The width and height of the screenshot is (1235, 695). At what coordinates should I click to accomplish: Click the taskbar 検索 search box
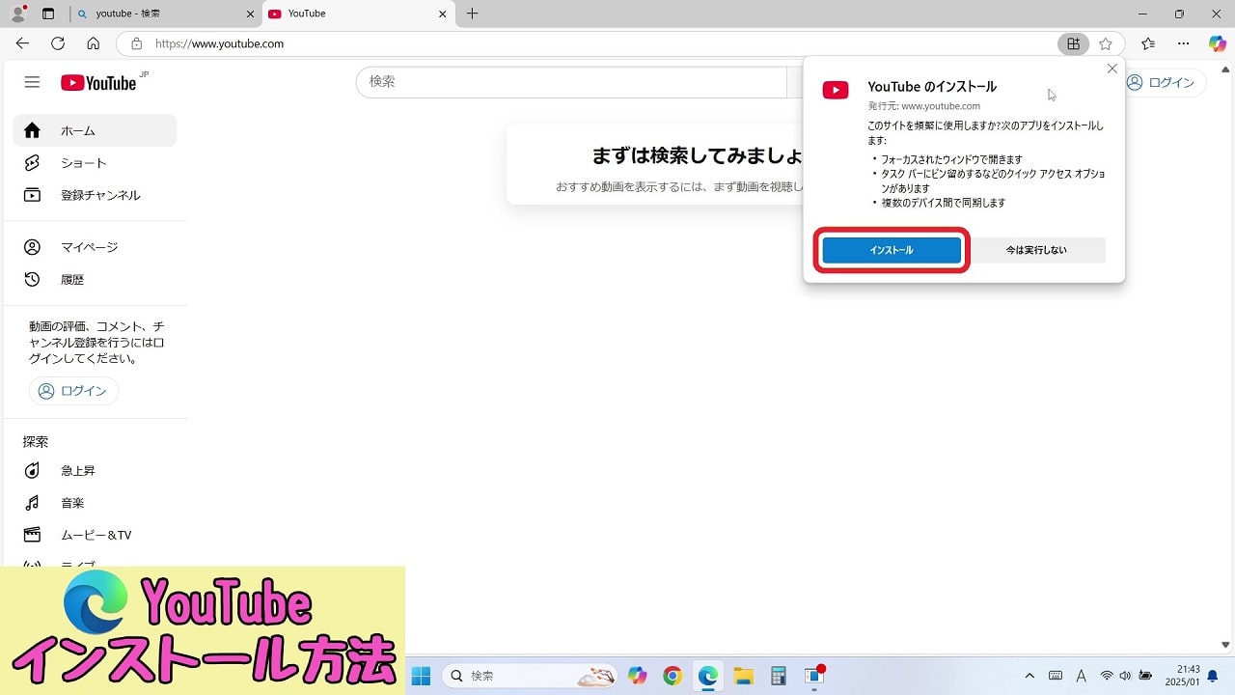click(529, 676)
